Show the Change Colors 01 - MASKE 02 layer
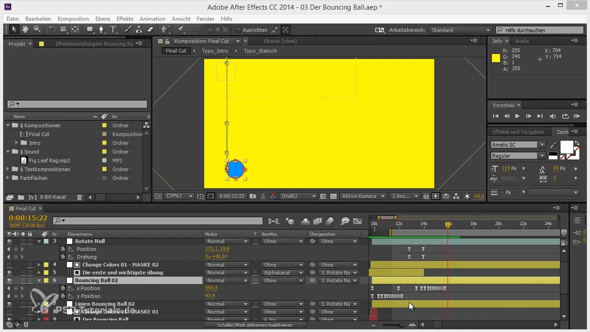Image resolution: width=590 pixels, height=332 pixels. (x=9, y=265)
